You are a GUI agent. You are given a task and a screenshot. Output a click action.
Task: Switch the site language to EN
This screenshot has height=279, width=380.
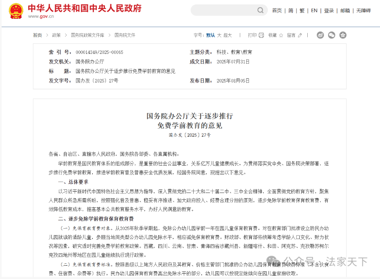tap(314, 10)
